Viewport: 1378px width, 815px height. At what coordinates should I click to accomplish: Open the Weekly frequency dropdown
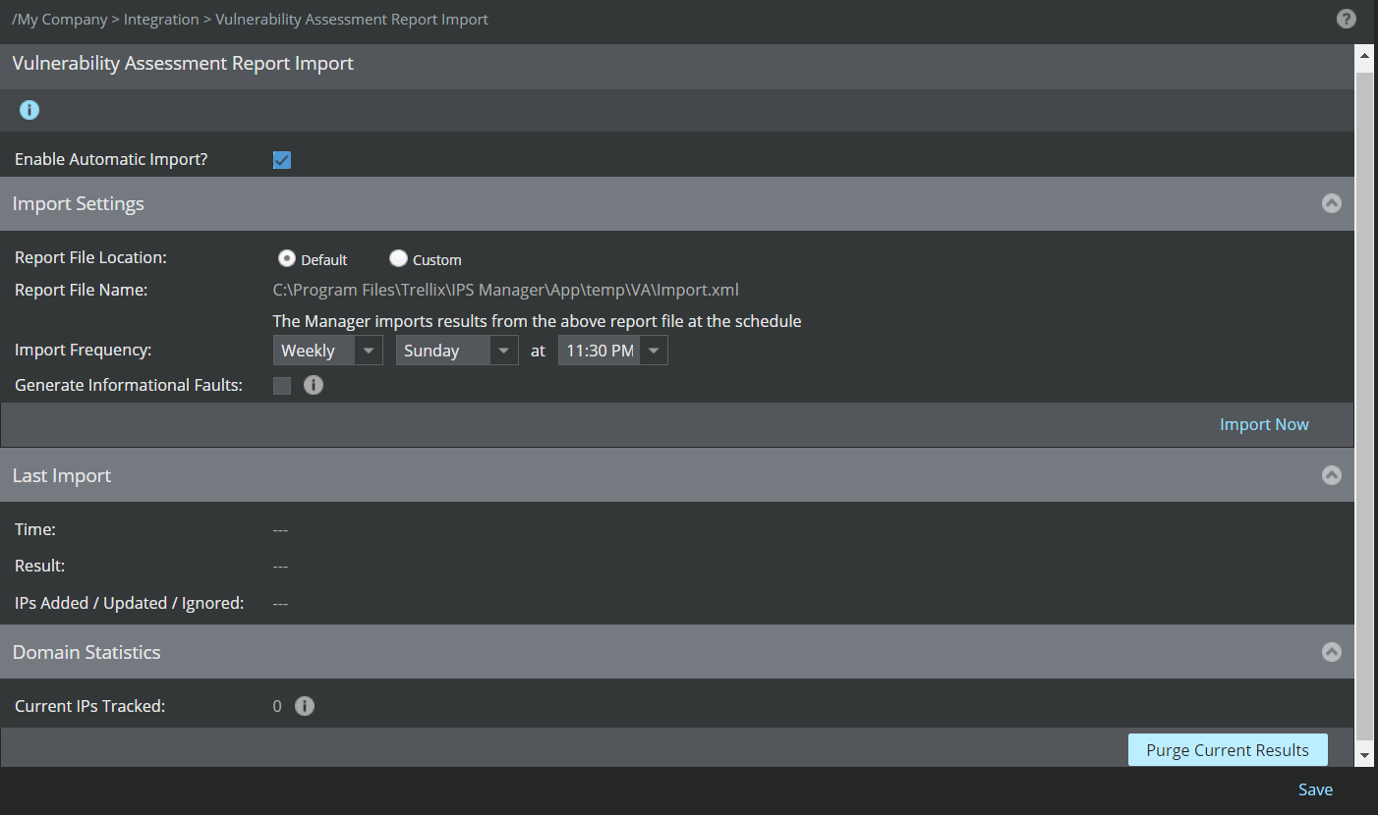coord(327,351)
